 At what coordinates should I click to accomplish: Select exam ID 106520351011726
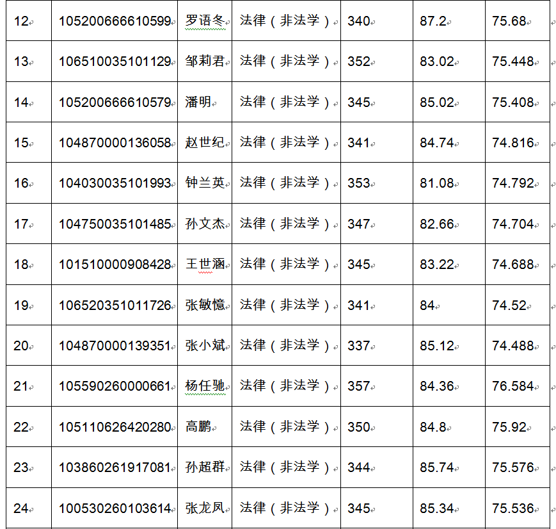pyautogui.click(x=115, y=305)
